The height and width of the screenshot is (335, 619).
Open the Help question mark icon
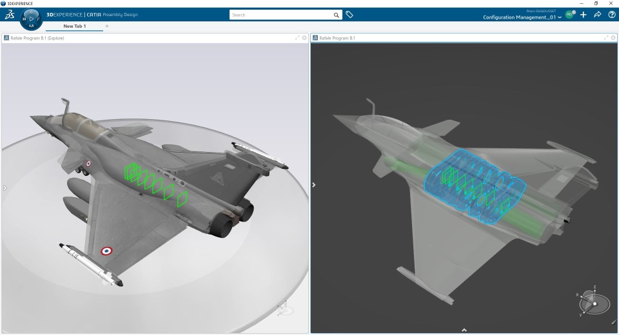click(611, 15)
